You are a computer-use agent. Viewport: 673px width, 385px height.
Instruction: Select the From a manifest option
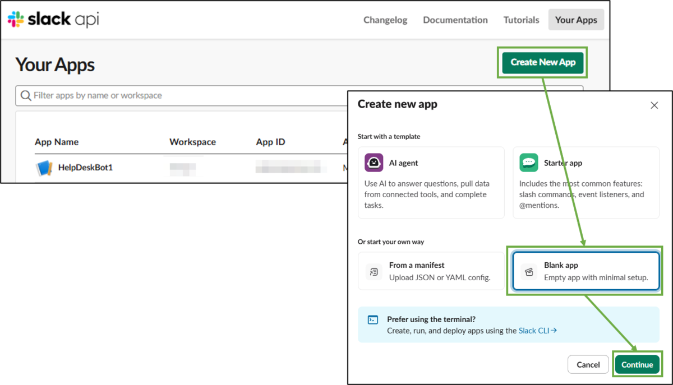[431, 271]
